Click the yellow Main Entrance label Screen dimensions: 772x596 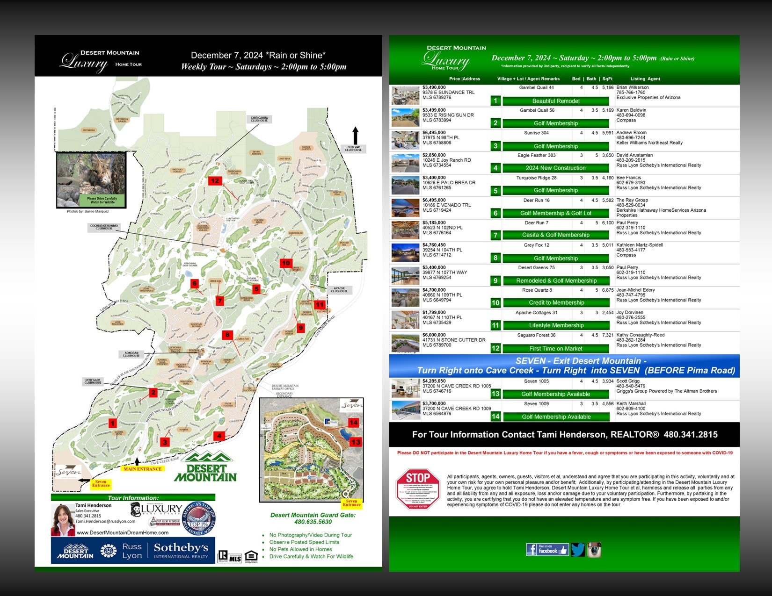(143, 469)
